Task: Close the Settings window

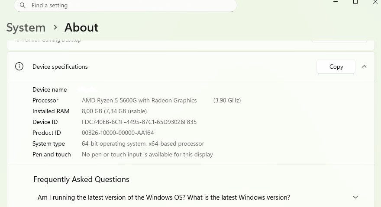Action: [375, 2]
